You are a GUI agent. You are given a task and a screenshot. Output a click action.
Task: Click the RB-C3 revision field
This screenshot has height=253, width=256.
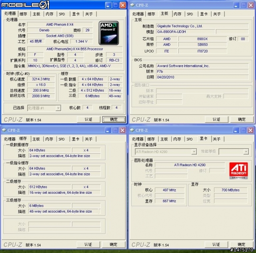tap(114, 60)
